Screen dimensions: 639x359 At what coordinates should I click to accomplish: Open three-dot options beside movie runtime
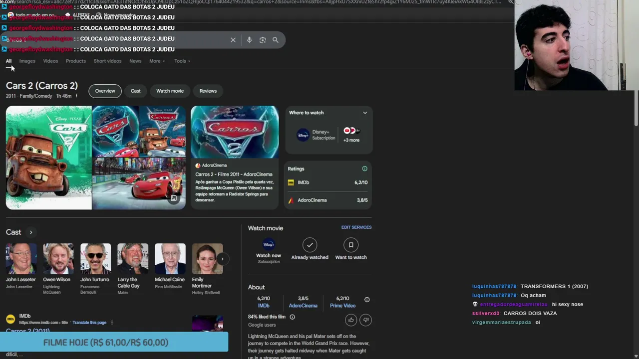tap(76, 96)
